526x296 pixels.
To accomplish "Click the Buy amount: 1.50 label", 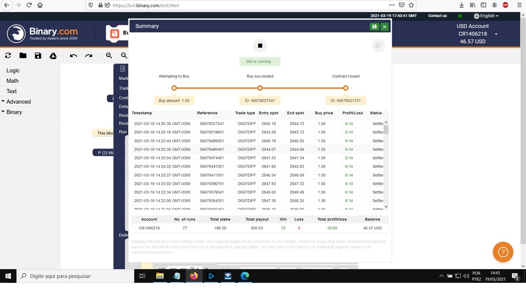I will 174,101.
